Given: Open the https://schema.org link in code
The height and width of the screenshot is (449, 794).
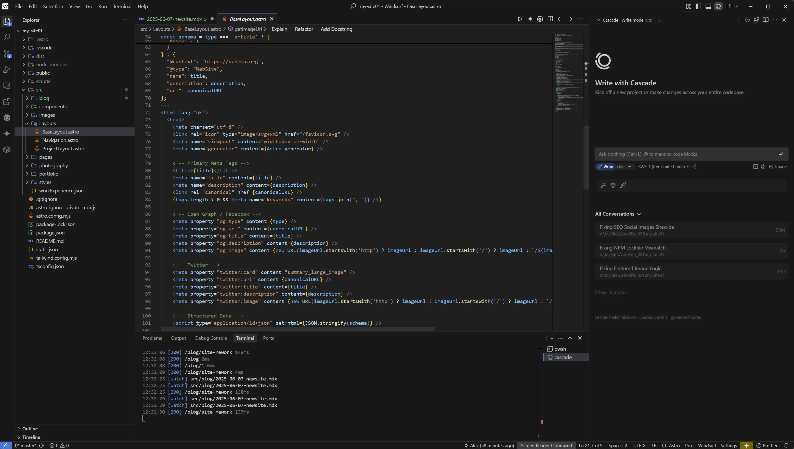Looking at the screenshot, I should click(x=231, y=62).
